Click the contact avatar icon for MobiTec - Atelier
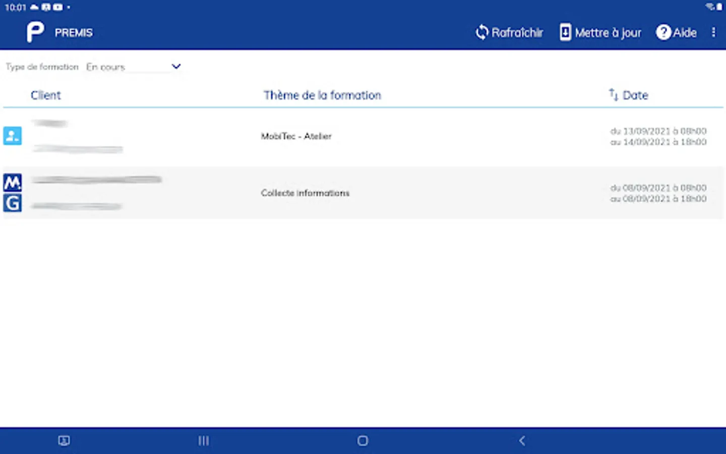726x454 pixels. pos(13,136)
